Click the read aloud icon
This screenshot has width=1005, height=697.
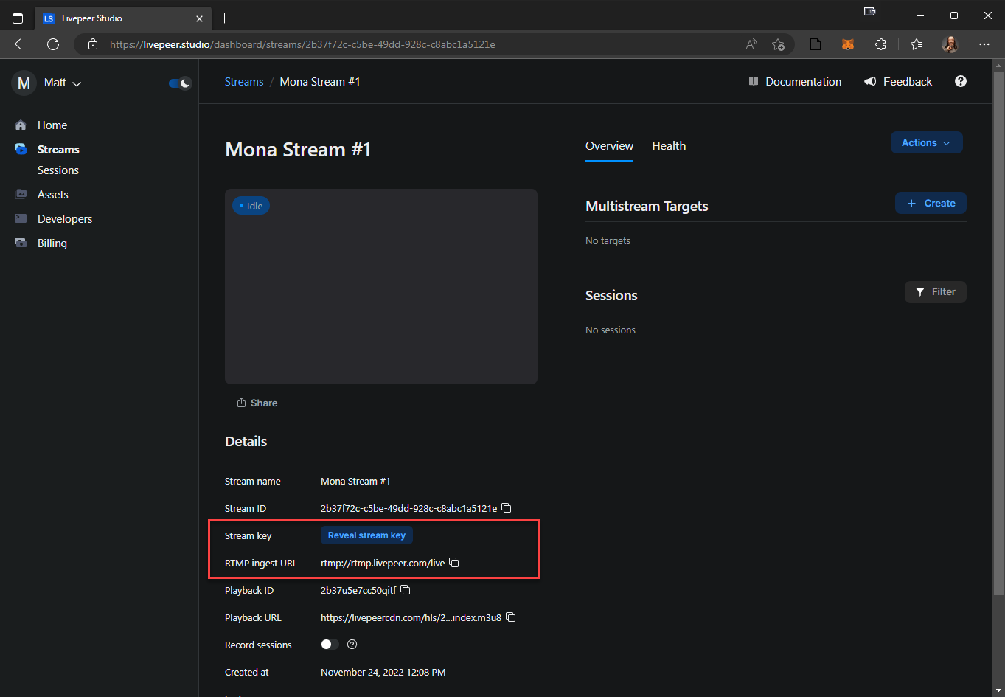coord(751,44)
